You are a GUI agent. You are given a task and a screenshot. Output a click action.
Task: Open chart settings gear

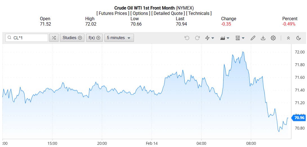(273, 38)
